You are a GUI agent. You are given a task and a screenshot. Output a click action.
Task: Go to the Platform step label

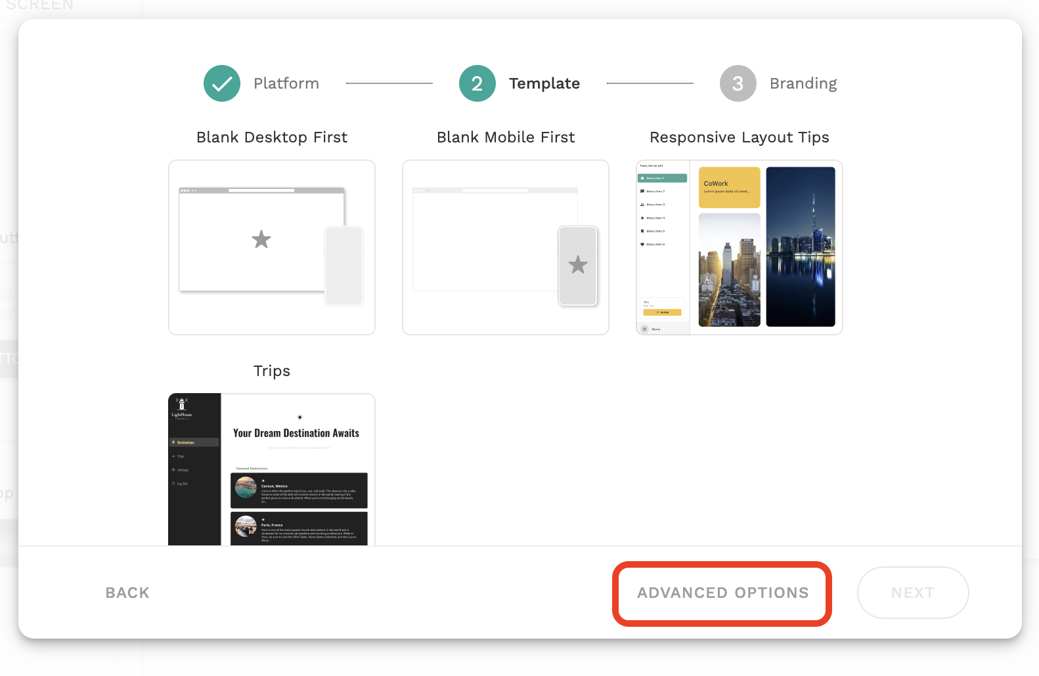[x=286, y=83]
